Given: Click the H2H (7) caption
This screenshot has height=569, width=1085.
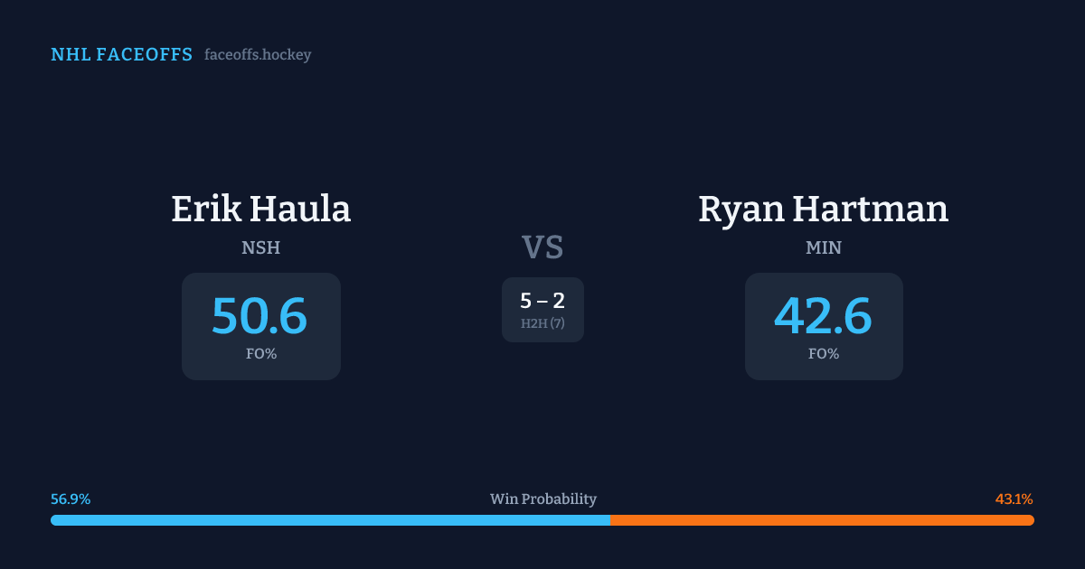Looking at the screenshot, I should coord(542,323).
